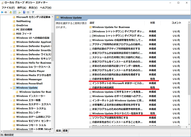This screenshot has width=191, height=137.
Task: Click settings list horizontal scroll-left arrow
Action: (x=90, y=127)
